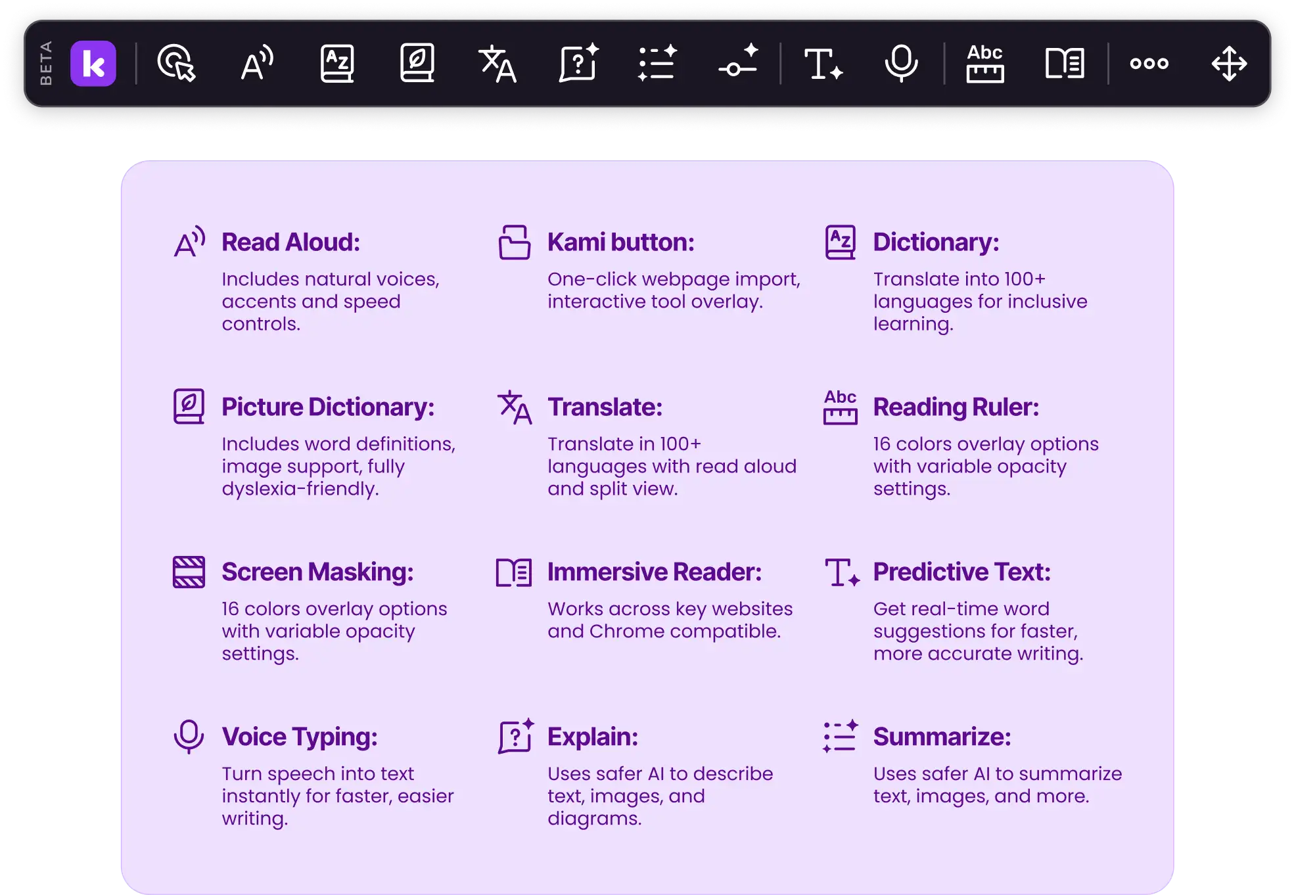Select the 'Dictionary:' heading

pyautogui.click(x=936, y=242)
